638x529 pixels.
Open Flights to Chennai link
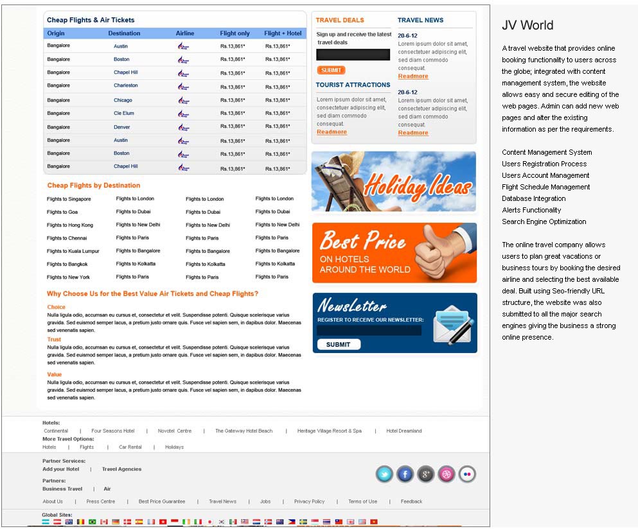[x=67, y=238]
